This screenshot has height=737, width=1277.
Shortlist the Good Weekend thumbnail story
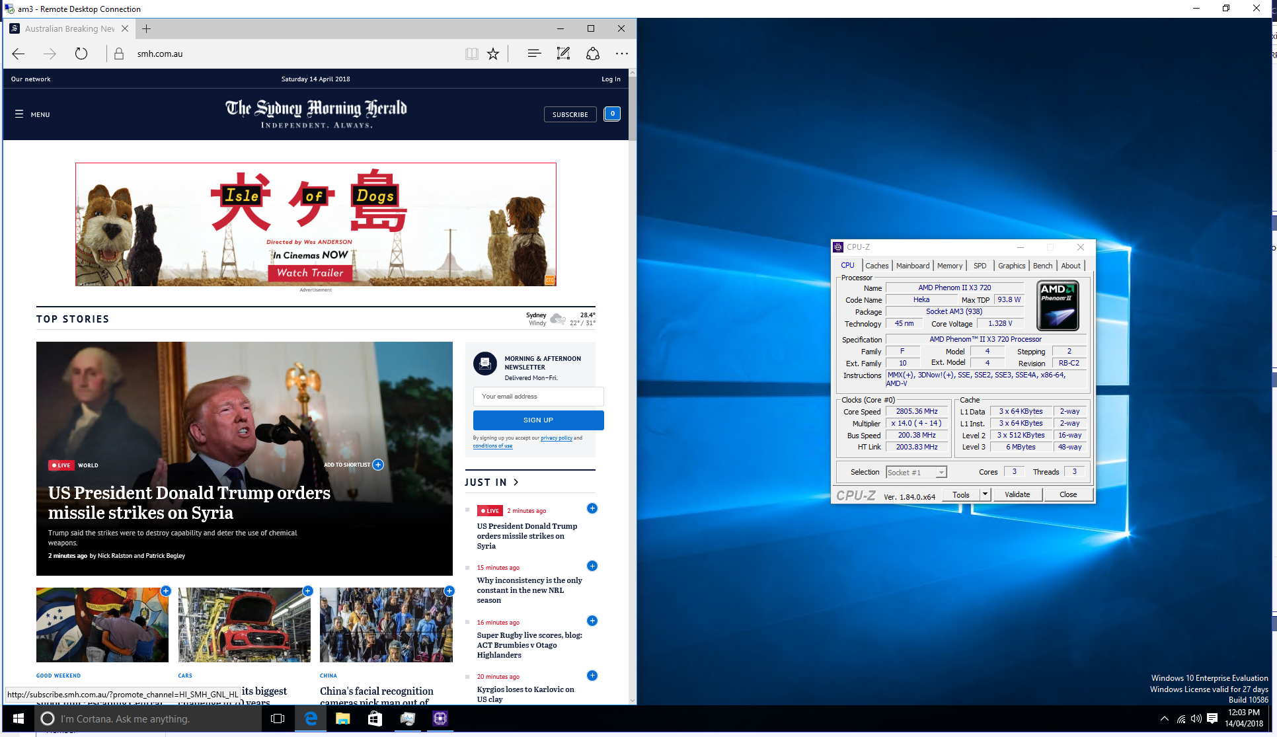point(166,591)
